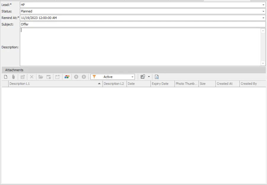Click inside the Description text area
The height and width of the screenshot is (185, 267).
pyautogui.click(x=139, y=47)
